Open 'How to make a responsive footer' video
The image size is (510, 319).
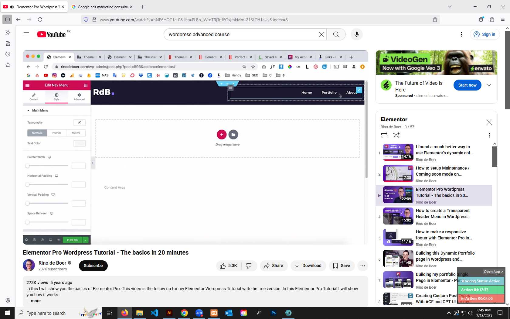(434, 238)
